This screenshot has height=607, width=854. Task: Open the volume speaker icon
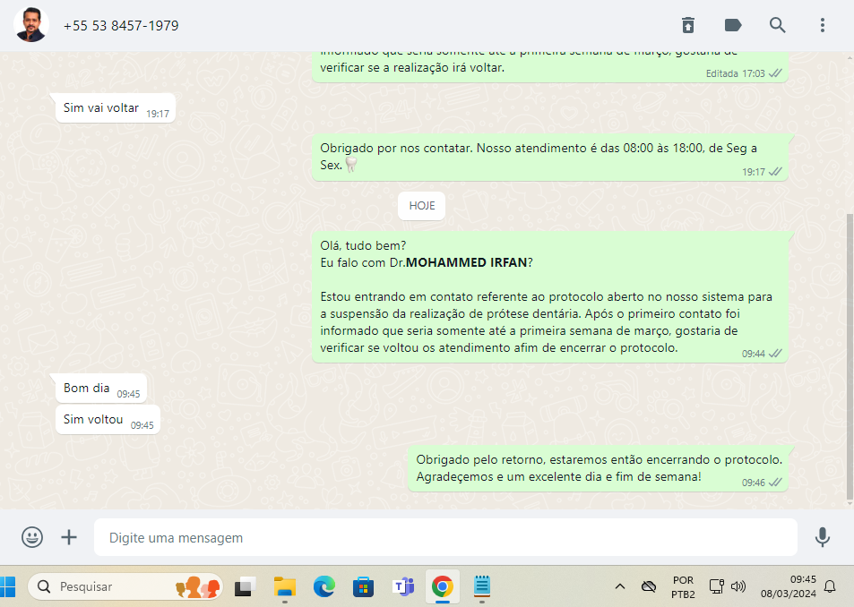(738, 586)
